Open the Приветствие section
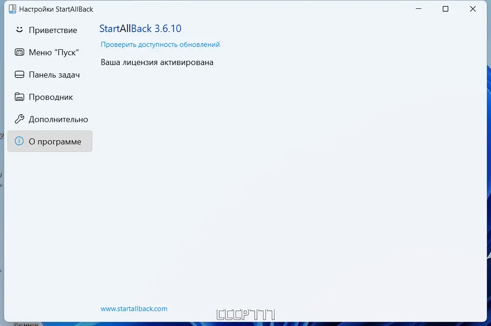 pos(52,30)
